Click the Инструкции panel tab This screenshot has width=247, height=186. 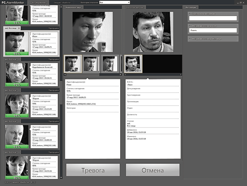coord(191,7)
